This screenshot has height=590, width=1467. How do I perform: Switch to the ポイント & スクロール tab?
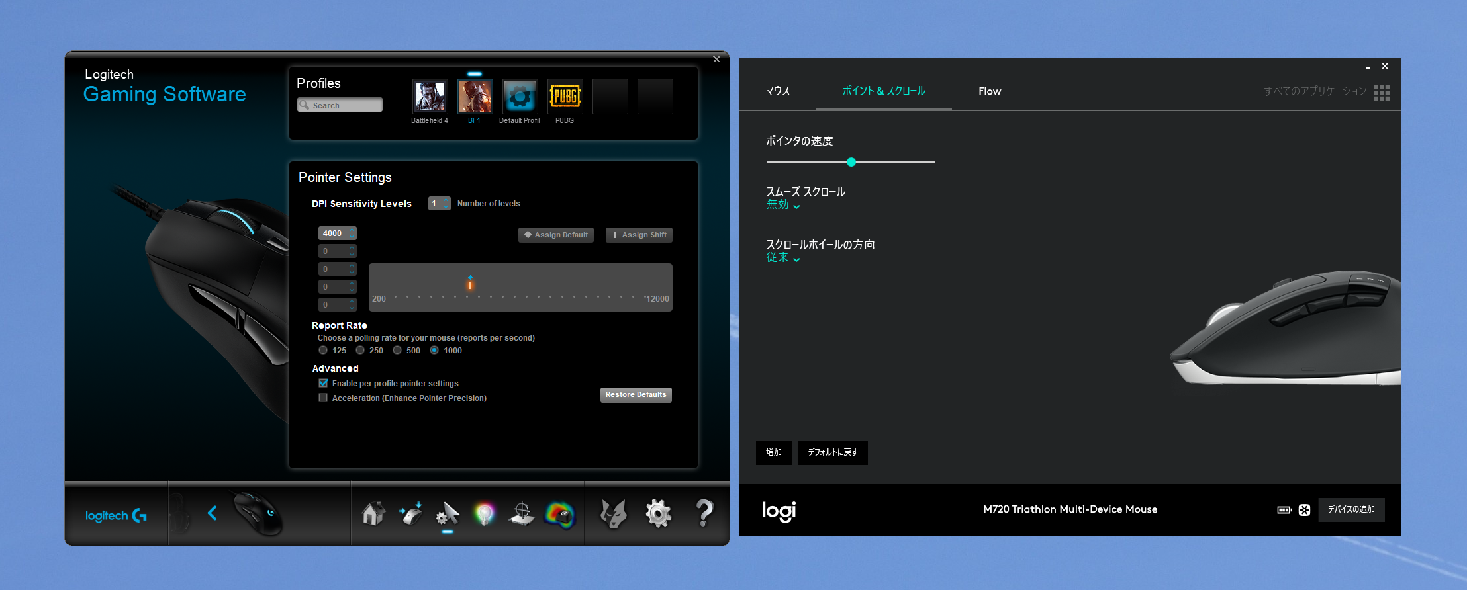click(x=884, y=91)
